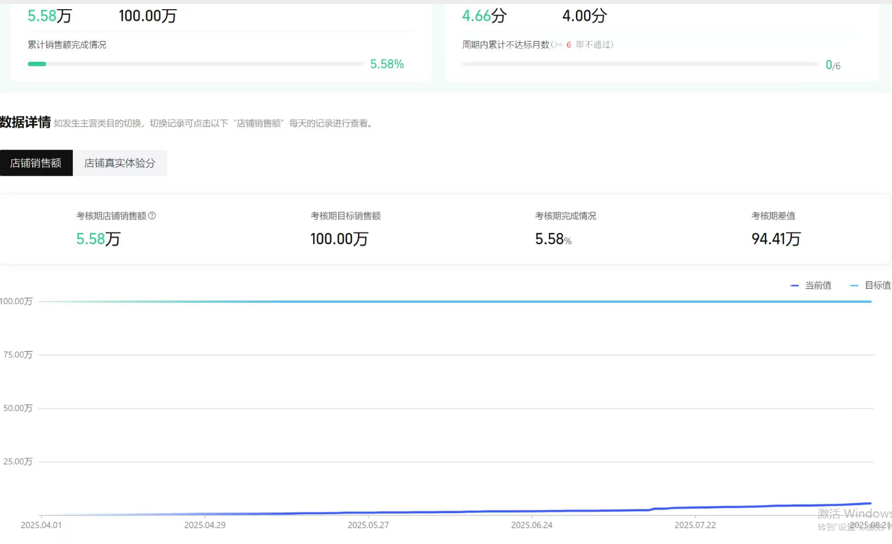Switch to the 店铺销售额 tab
The width and height of the screenshot is (892, 544).
(36, 163)
